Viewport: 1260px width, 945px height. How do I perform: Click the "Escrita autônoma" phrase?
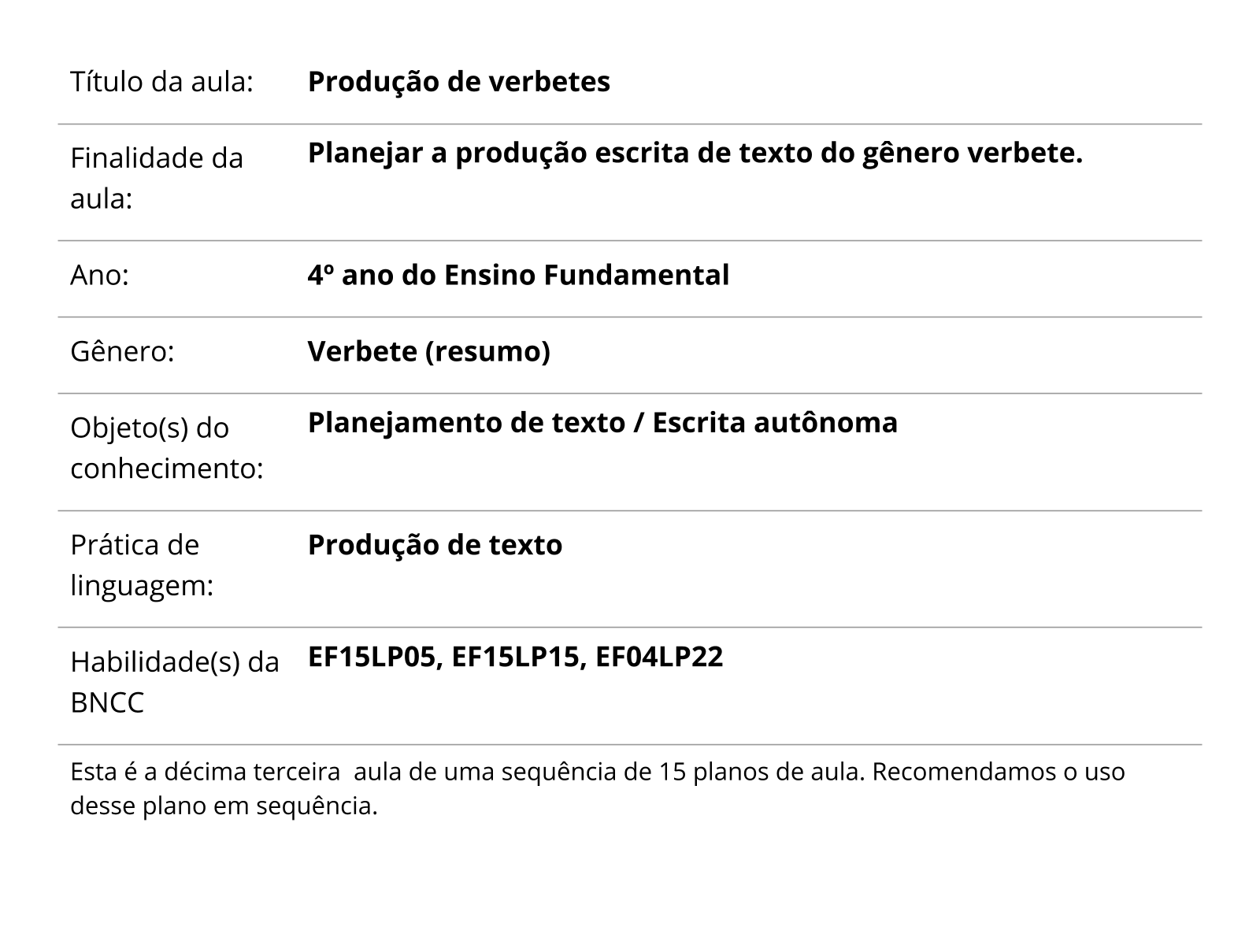point(775,423)
